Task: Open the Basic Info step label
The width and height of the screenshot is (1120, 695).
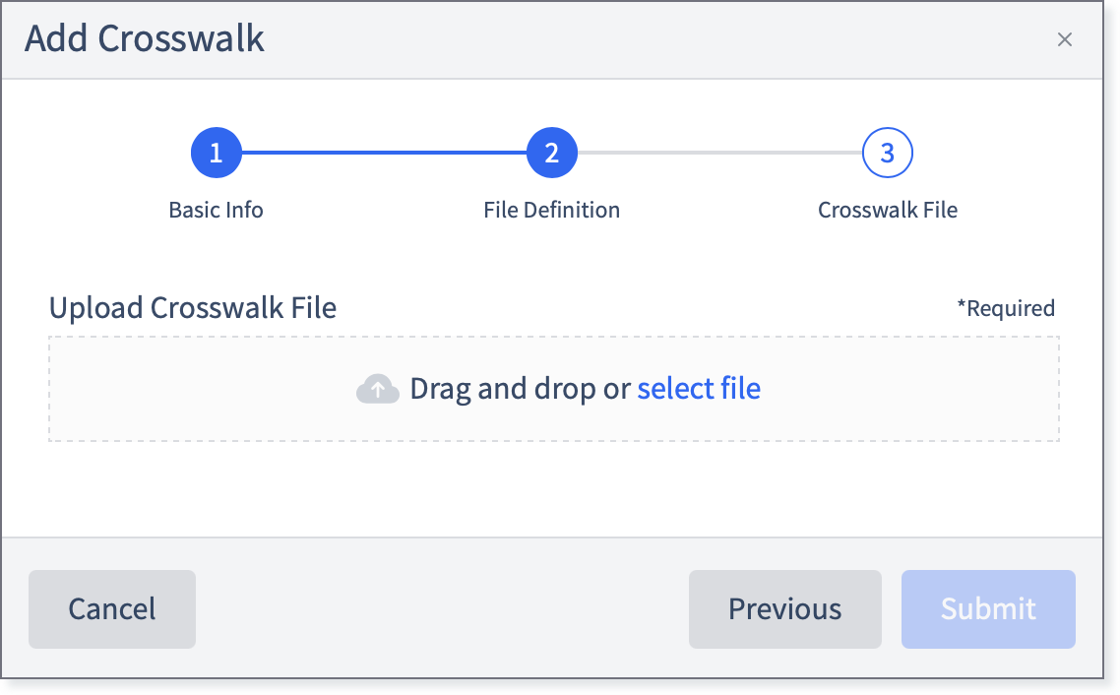Action: pos(216,210)
